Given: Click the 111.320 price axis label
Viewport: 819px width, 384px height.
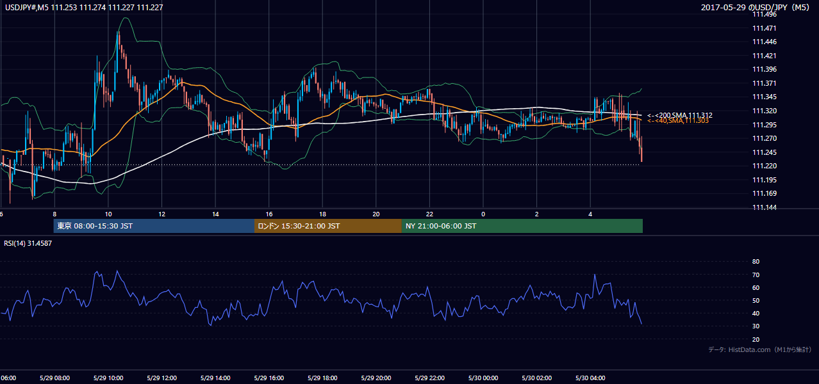Looking at the screenshot, I should coord(765,111).
